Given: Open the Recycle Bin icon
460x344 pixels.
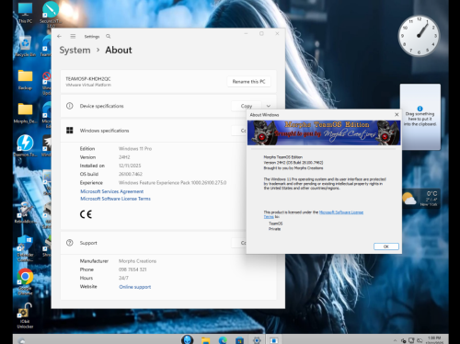Looking at the screenshot, I should [x=25, y=46].
